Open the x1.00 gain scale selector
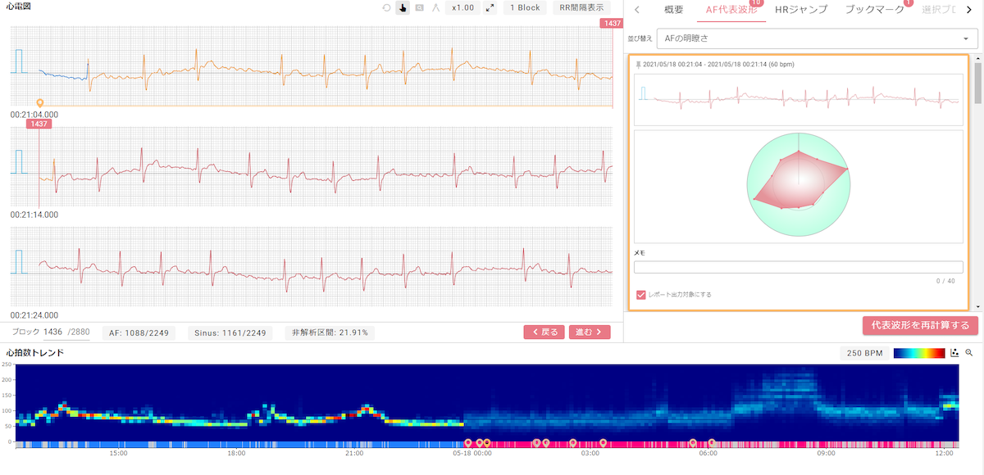Viewport: 984px width, 475px height. (463, 8)
